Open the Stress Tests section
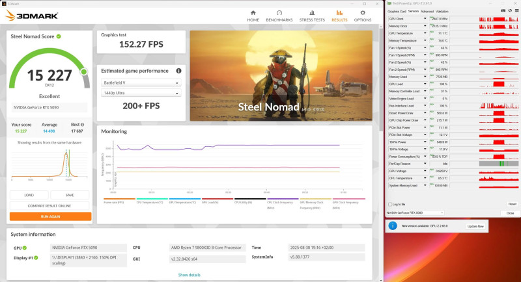Viewport: 521px width, 282px height. tap(312, 16)
